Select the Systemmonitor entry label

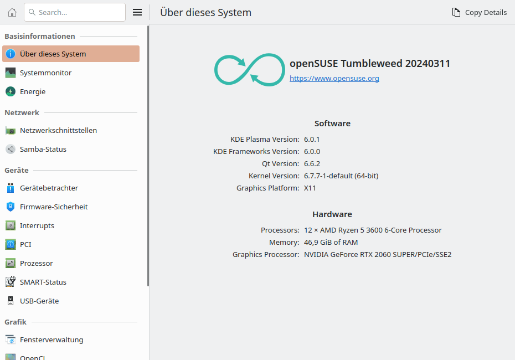click(45, 73)
